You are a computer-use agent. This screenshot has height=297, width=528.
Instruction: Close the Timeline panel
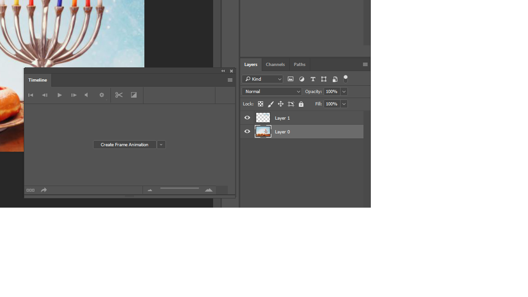coord(231,71)
